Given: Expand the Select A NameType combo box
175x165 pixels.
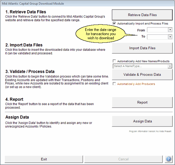Looking at the screenshot, I should tap(170, 66).
